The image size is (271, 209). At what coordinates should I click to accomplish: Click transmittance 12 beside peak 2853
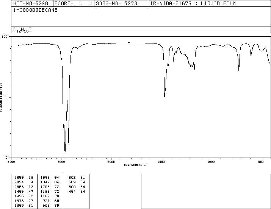31,187
